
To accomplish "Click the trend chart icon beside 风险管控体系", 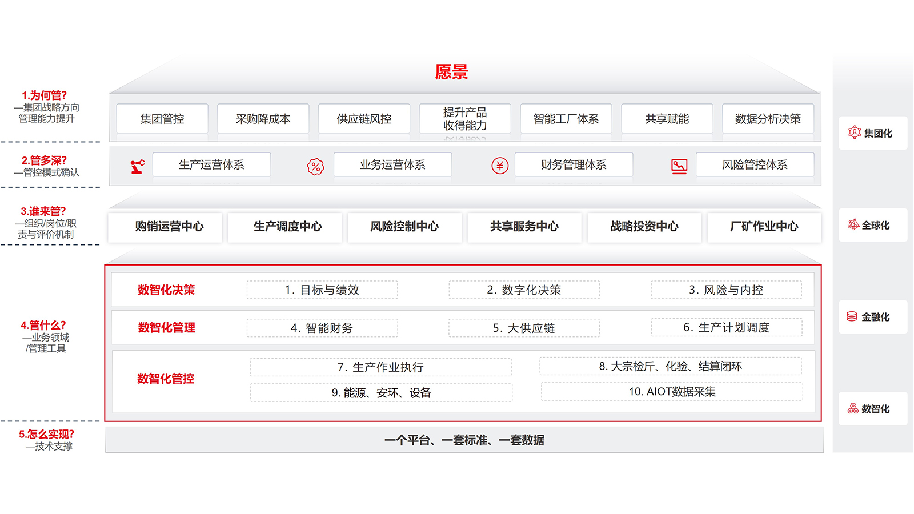I will (x=678, y=165).
